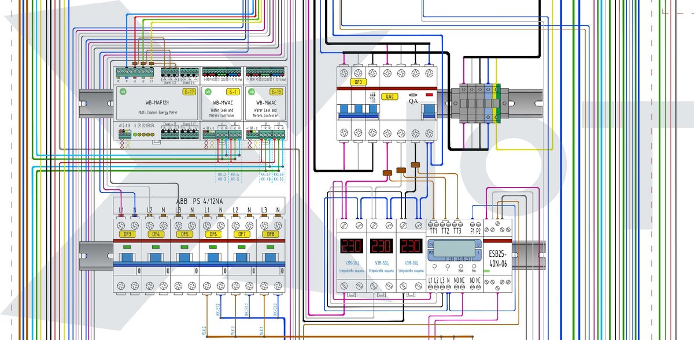Click the P1 P2 terminal label
This screenshot has height=340, width=694.
[474, 230]
